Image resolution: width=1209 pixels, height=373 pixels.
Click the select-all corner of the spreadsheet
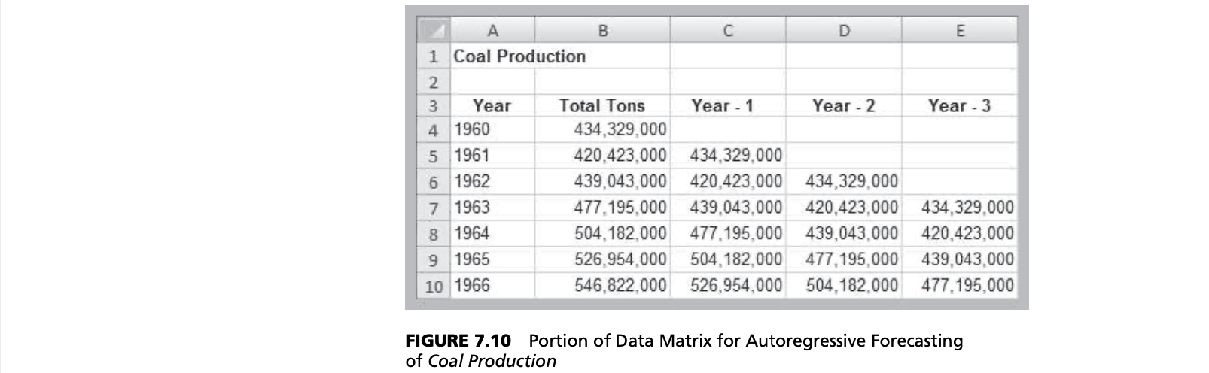434,30
